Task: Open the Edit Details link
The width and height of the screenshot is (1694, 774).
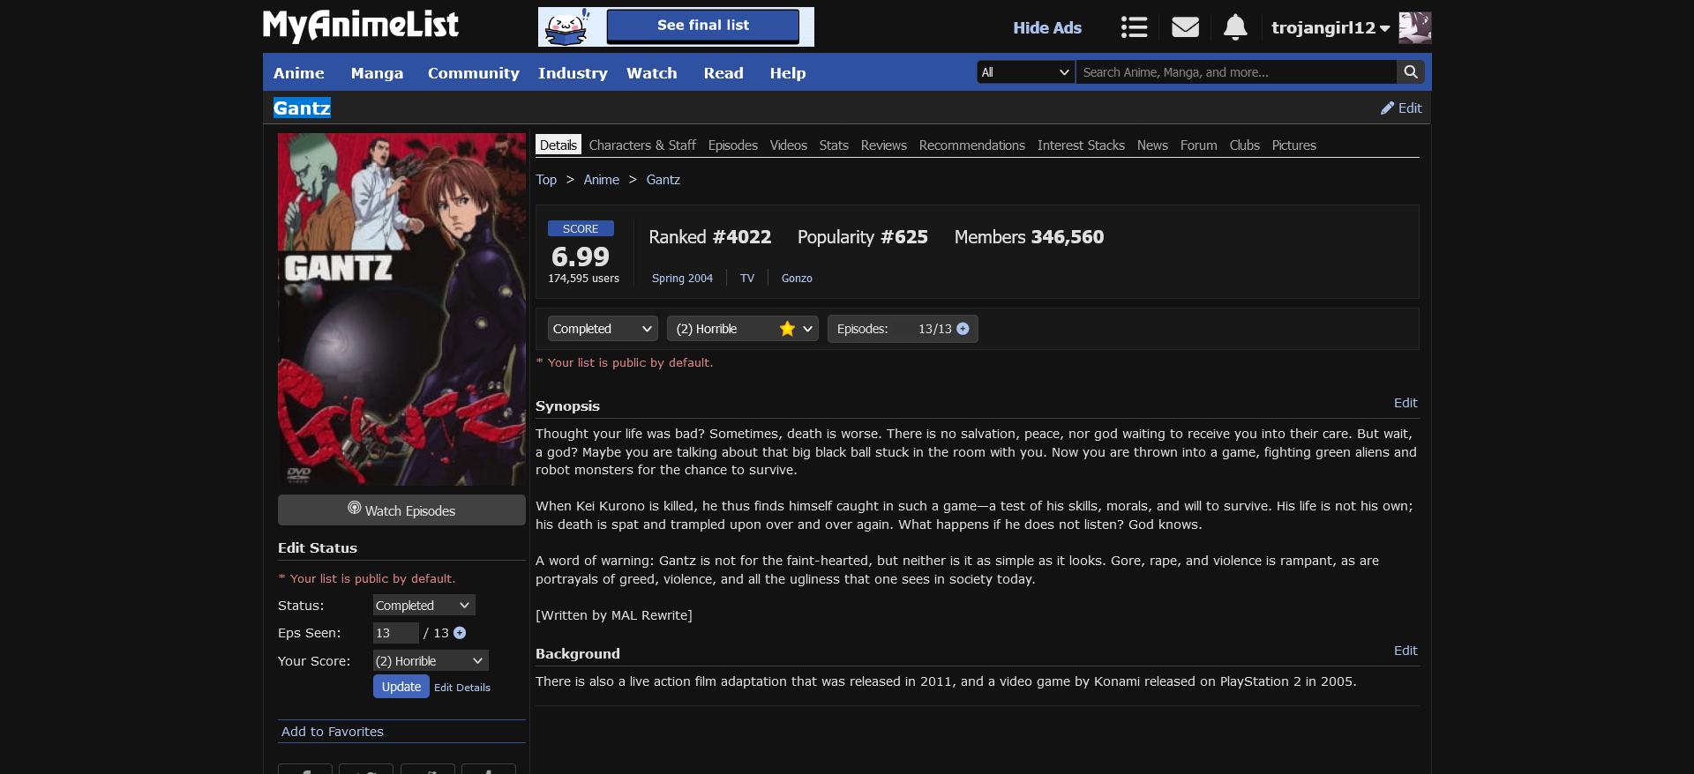Action: coord(462,688)
